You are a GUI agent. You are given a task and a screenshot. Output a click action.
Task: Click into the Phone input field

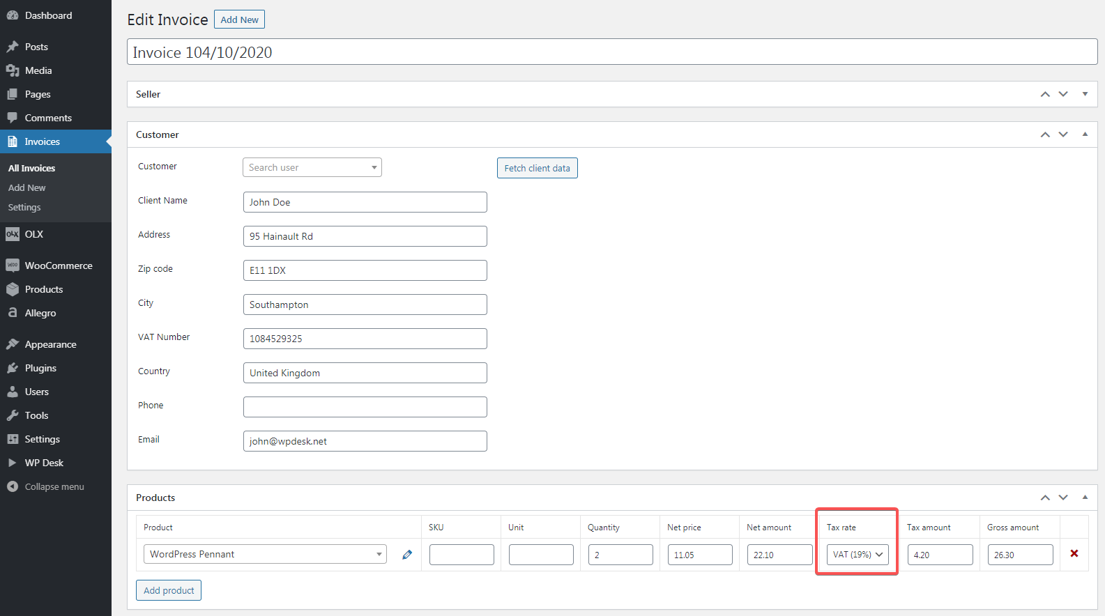click(x=365, y=407)
